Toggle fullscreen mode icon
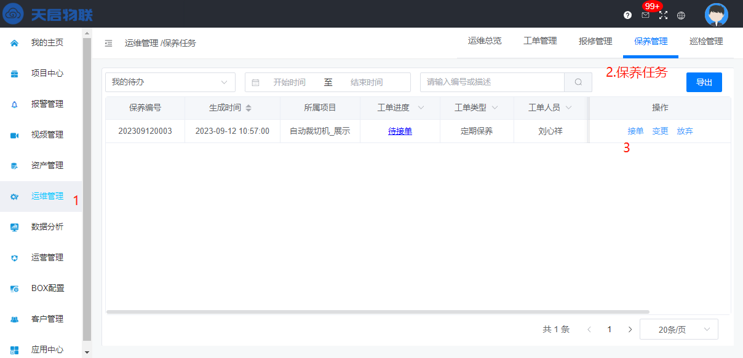The width and height of the screenshot is (743, 358). tap(663, 15)
